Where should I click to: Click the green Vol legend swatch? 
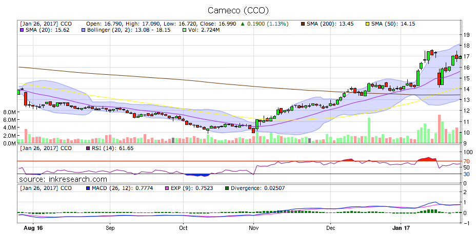[x=184, y=30]
